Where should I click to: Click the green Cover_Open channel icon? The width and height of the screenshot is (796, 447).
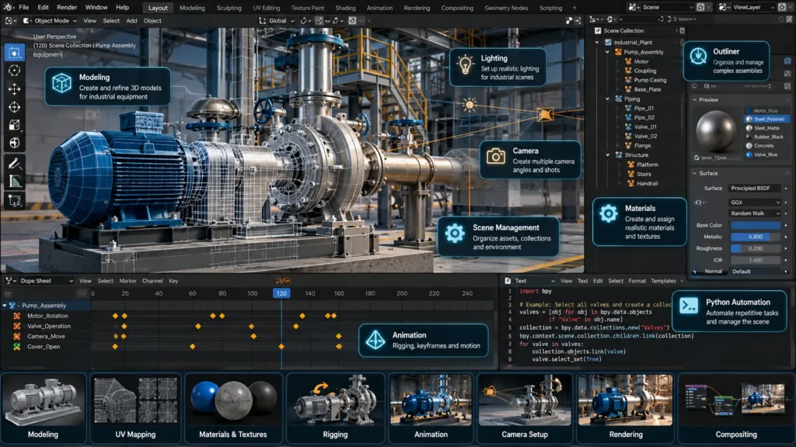(x=17, y=347)
